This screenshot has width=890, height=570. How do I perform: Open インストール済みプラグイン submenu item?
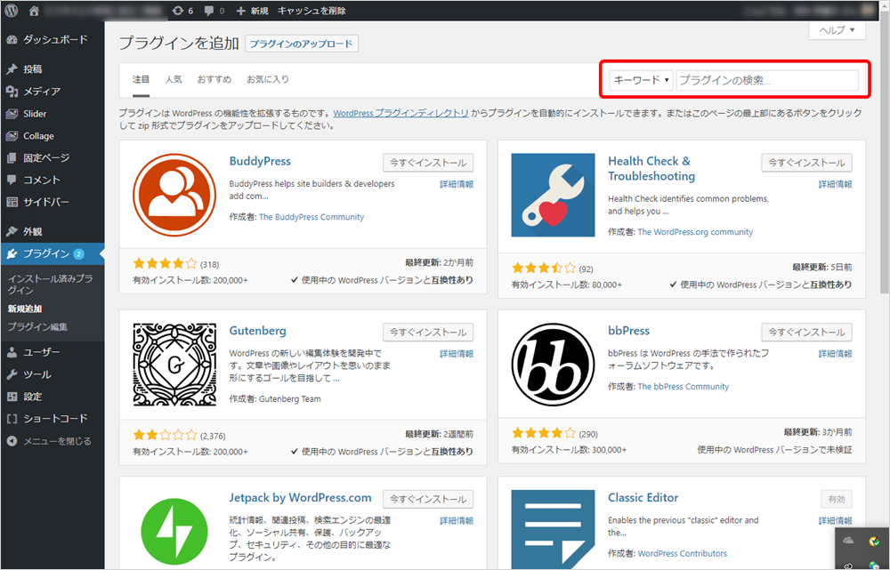50,285
